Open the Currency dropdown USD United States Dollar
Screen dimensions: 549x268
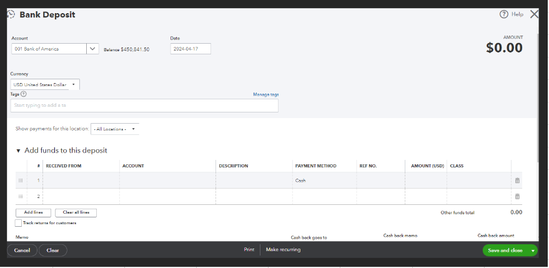45,84
